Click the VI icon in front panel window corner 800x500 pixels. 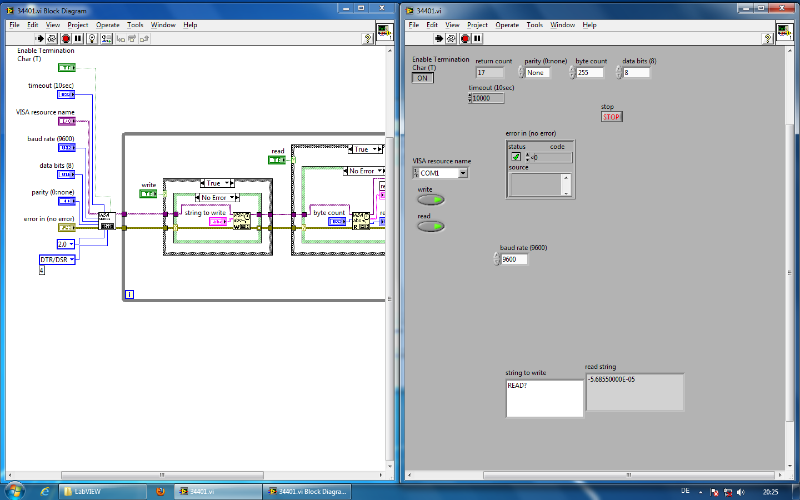coord(784,32)
